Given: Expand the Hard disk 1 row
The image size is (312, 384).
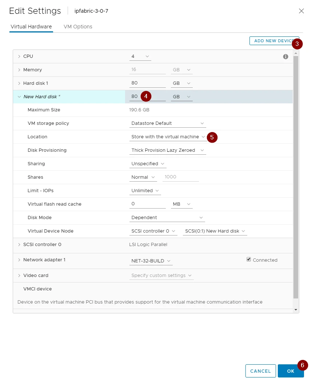Looking at the screenshot, I should (x=19, y=83).
